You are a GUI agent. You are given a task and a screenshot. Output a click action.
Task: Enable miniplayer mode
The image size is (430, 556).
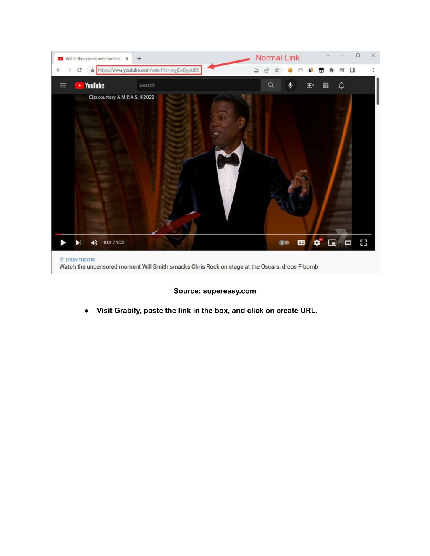tap(332, 243)
